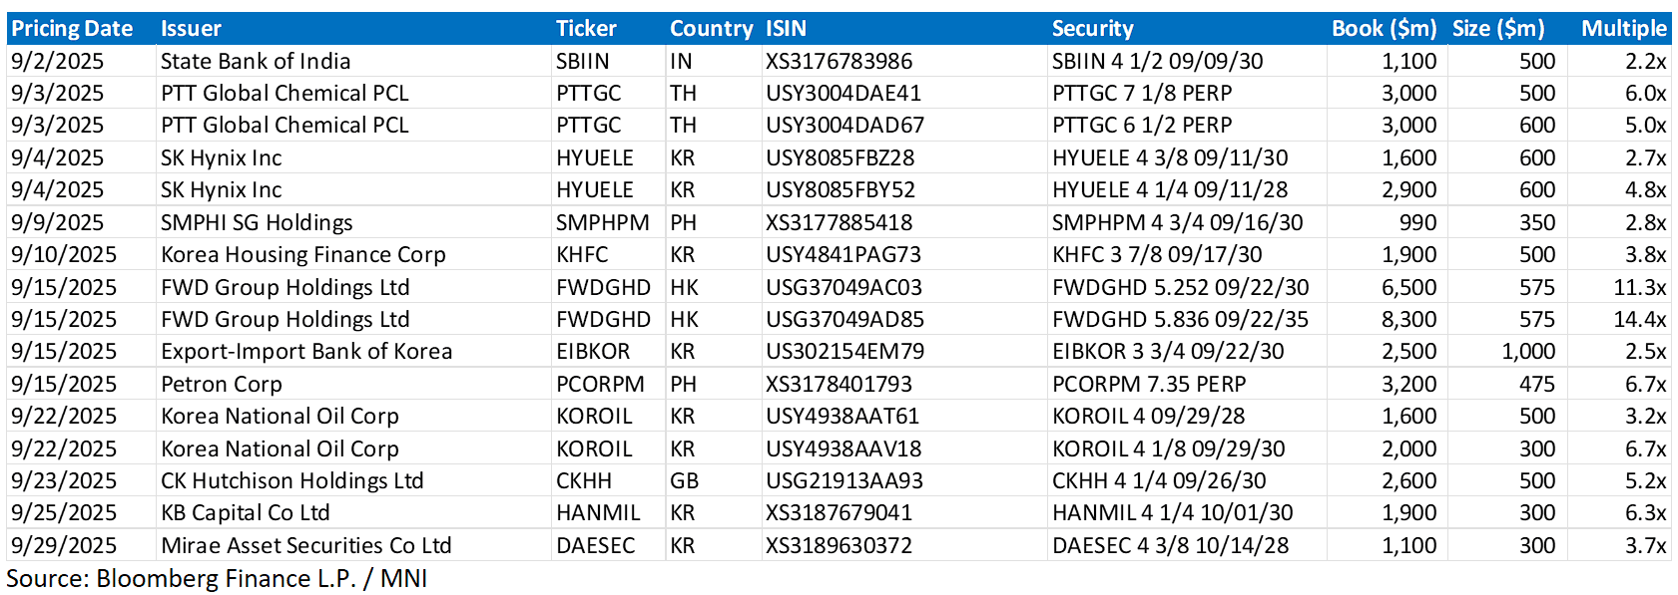Viewport: 1678px width, 595px height.
Task: Select the Book ($m) column header
Action: pyautogui.click(x=1384, y=29)
